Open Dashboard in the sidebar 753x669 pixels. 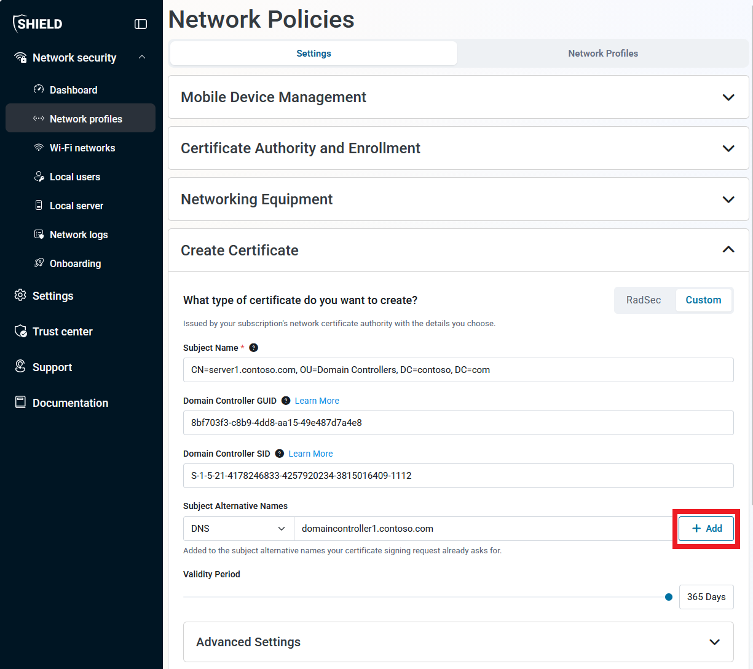81,90
